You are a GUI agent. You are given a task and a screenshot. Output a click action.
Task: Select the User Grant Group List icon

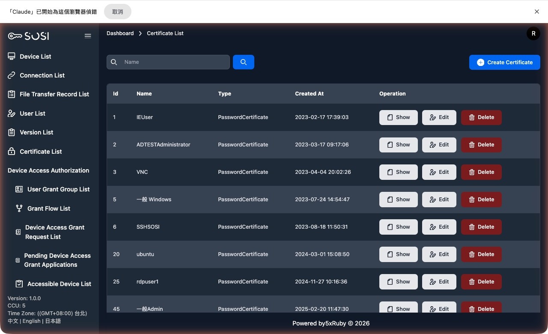click(x=19, y=189)
